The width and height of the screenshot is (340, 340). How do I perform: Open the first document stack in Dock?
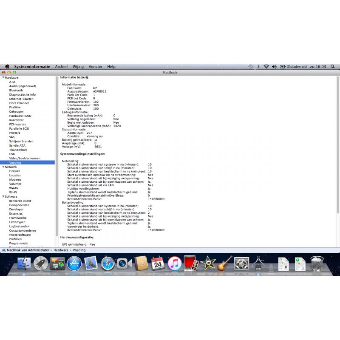[x=283, y=264]
